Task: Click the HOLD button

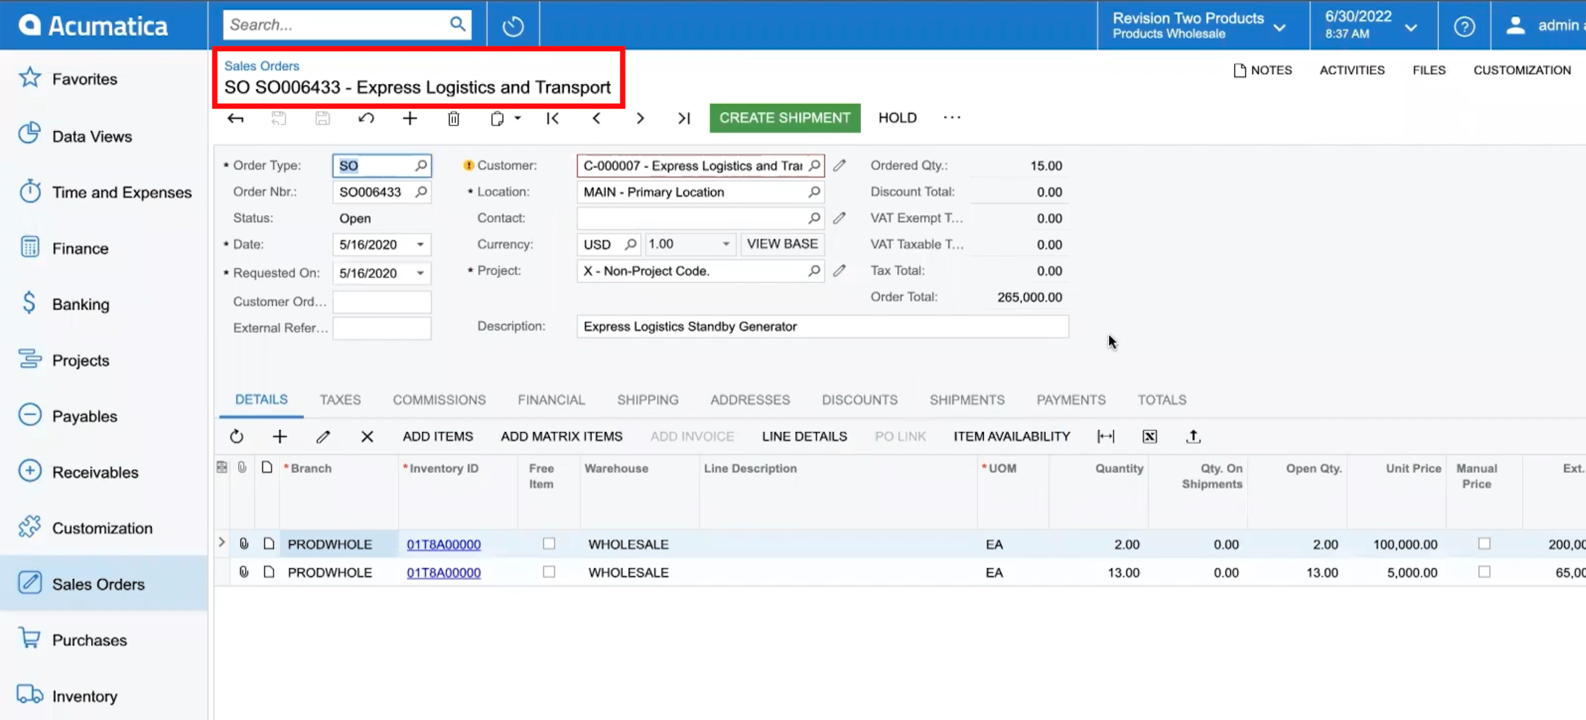Action: pyautogui.click(x=897, y=118)
